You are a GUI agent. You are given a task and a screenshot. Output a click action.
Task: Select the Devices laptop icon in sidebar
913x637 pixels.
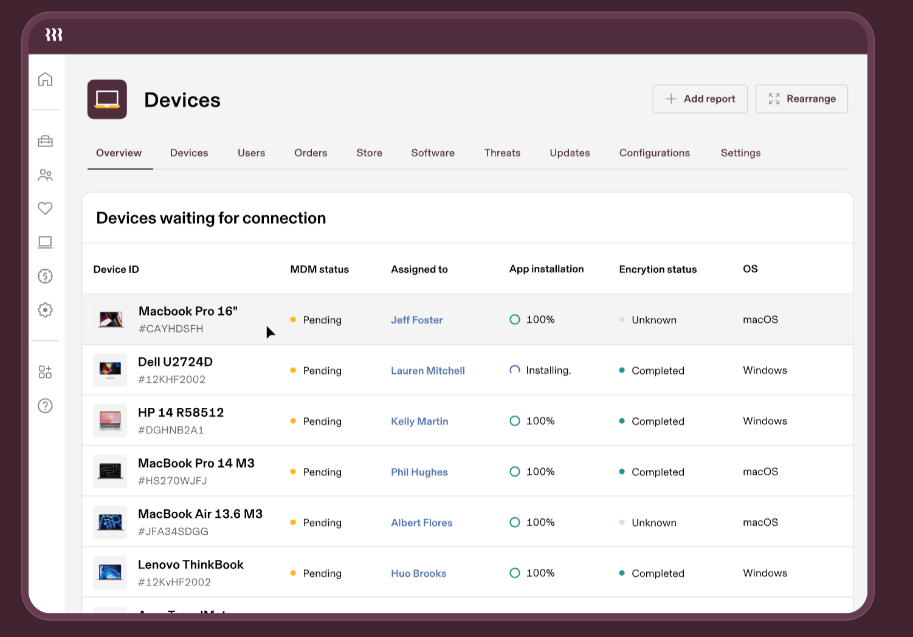click(45, 242)
